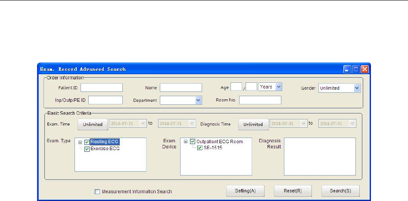Click the Room No. input field
This screenshot has width=408, height=201.
click(x=260, y=100)
